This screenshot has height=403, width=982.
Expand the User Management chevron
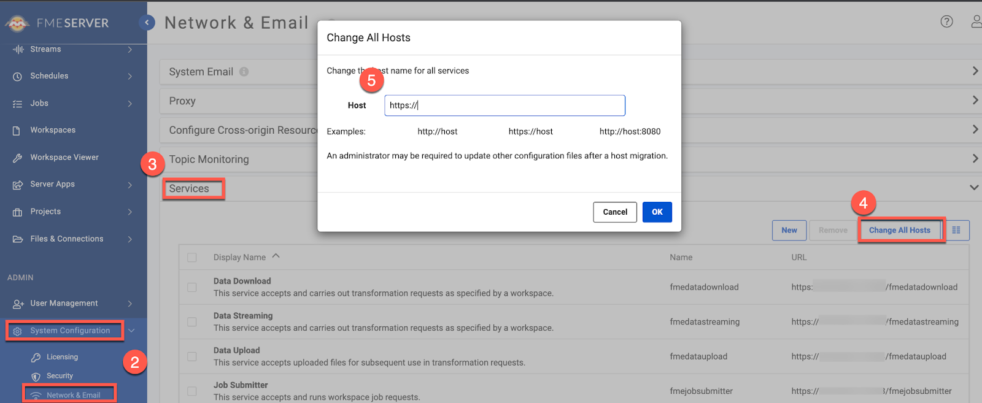coord(130,304)
